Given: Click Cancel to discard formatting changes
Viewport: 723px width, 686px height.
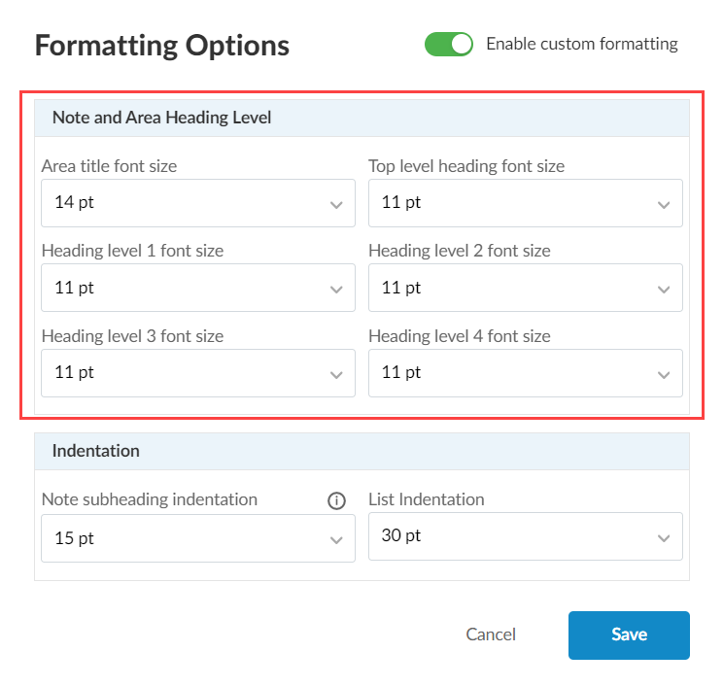Looking at the screenshot, I should (491, 635).
